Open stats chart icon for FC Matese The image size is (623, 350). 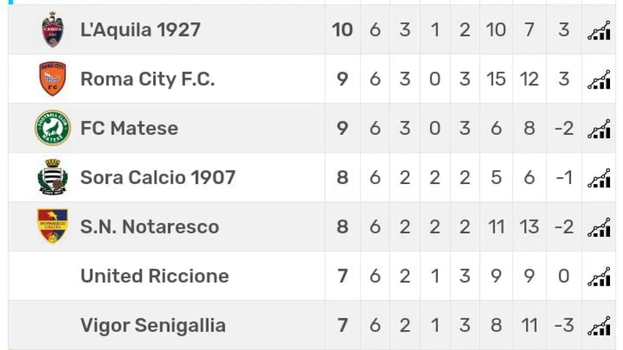pos(599,129)
